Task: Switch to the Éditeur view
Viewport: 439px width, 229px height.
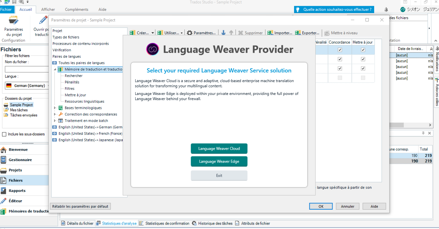Action: click(8, 201)
